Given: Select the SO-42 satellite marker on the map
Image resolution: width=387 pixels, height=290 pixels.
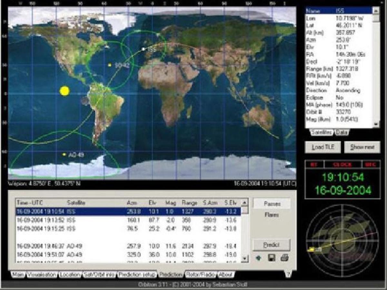Looking at the screenshot, I should tap(110, 65).
